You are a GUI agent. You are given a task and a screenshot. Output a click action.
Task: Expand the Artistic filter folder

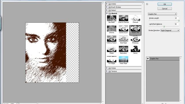pos(107,4)
